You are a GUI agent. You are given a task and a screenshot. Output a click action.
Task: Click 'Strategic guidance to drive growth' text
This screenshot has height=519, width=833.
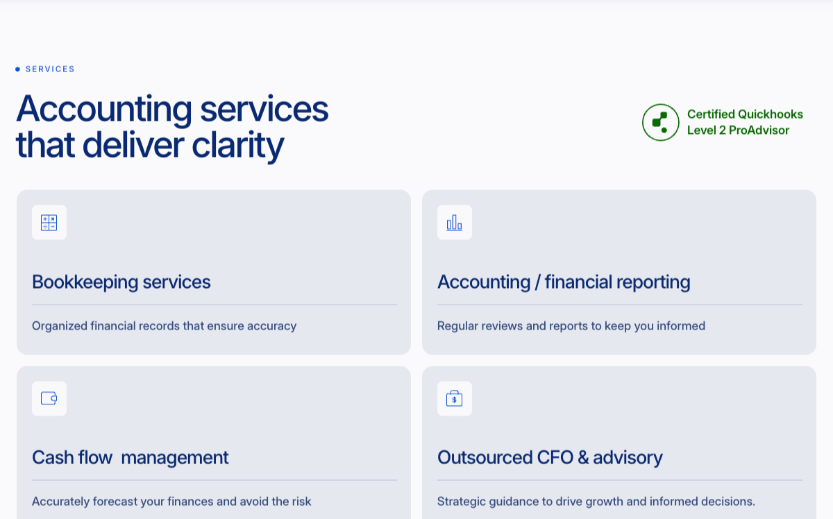596,502
